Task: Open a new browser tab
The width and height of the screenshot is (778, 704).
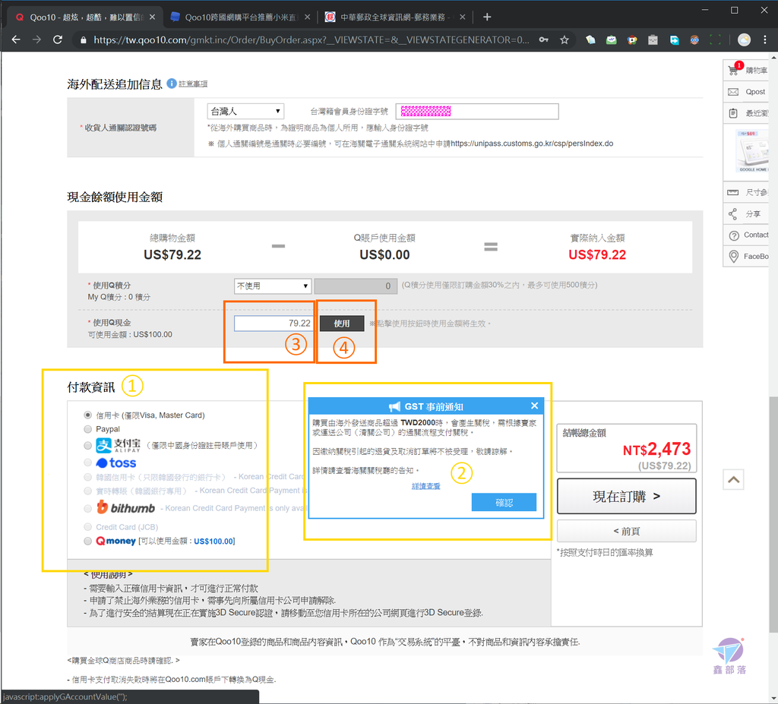Action: pos(487,17)
